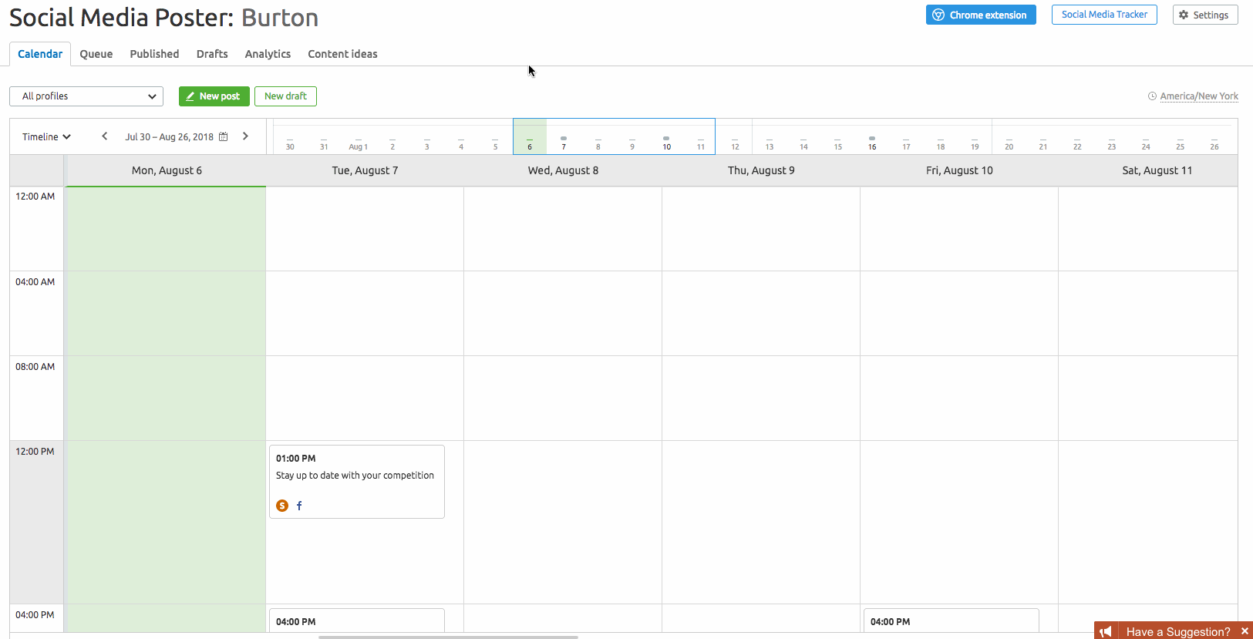
Task: Switch to Content ideas tab
Action: [342, 54]
